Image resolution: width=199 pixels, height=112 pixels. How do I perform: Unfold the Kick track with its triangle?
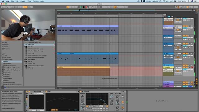pos(164,26)
